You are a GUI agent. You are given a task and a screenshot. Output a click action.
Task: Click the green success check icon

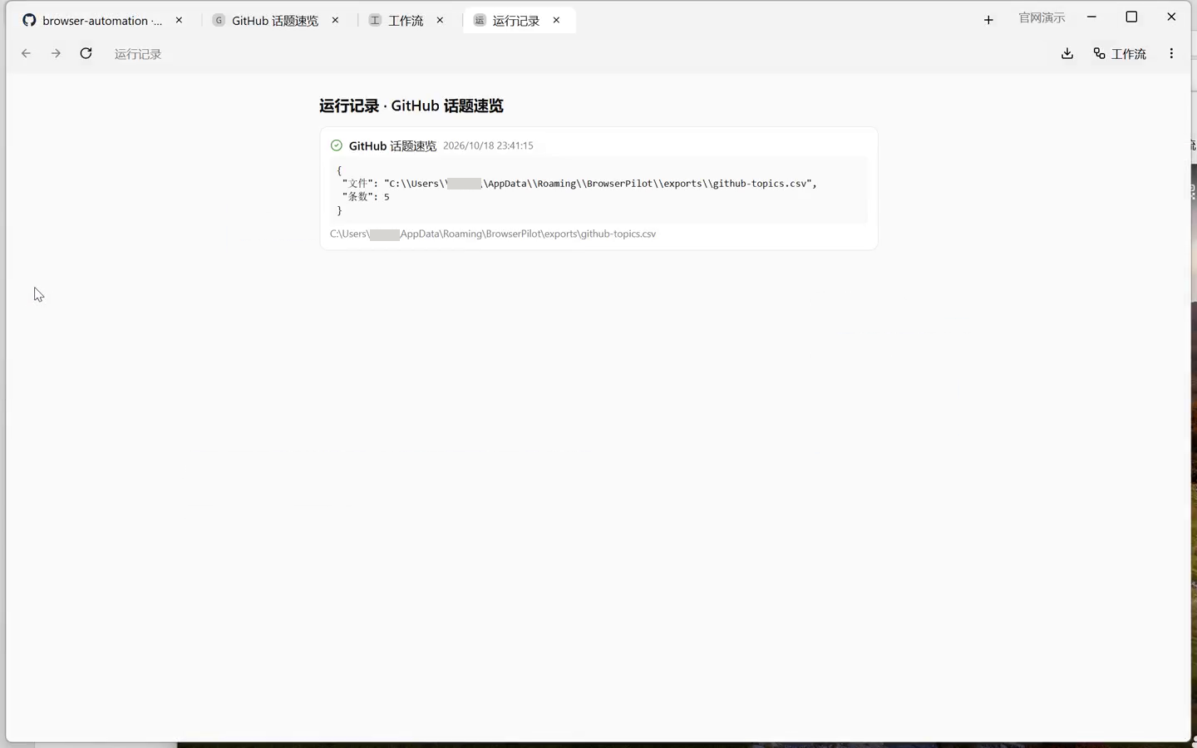pyautogui.click(x=337, y=145)
